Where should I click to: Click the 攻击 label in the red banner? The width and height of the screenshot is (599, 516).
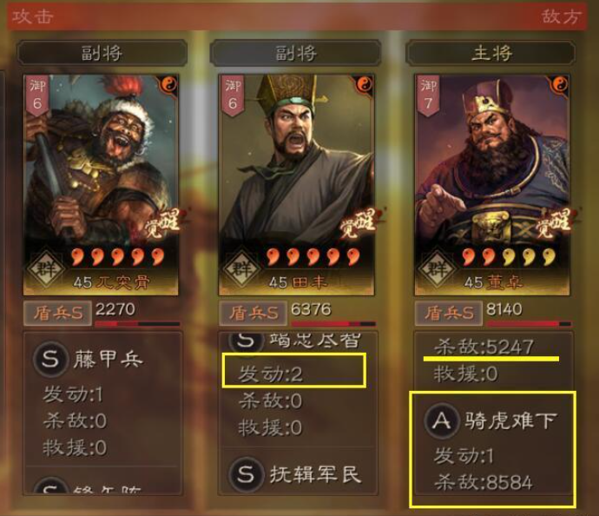(x=32, y=17)
